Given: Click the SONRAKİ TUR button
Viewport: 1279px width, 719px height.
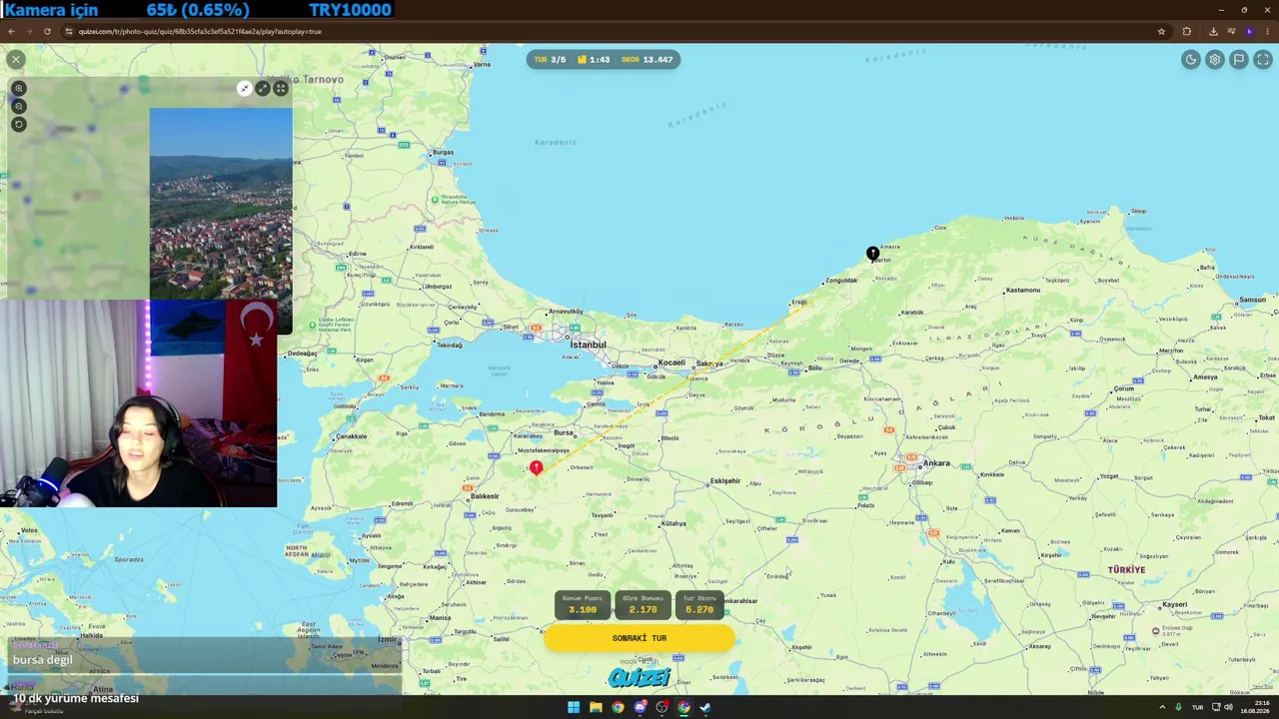Looking at the screenshot, I should [x=639, y=638].
